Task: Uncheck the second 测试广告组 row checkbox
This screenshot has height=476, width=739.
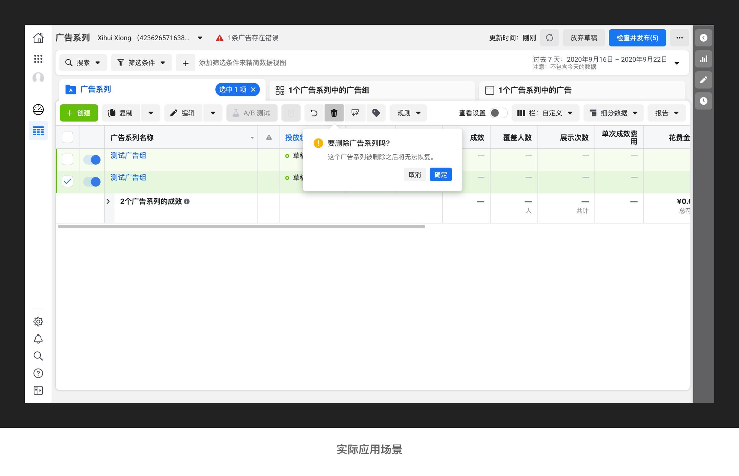Action: pos(68,181)
